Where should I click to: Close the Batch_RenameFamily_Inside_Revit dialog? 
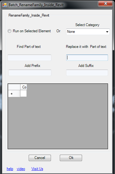(x=105, y=3)
